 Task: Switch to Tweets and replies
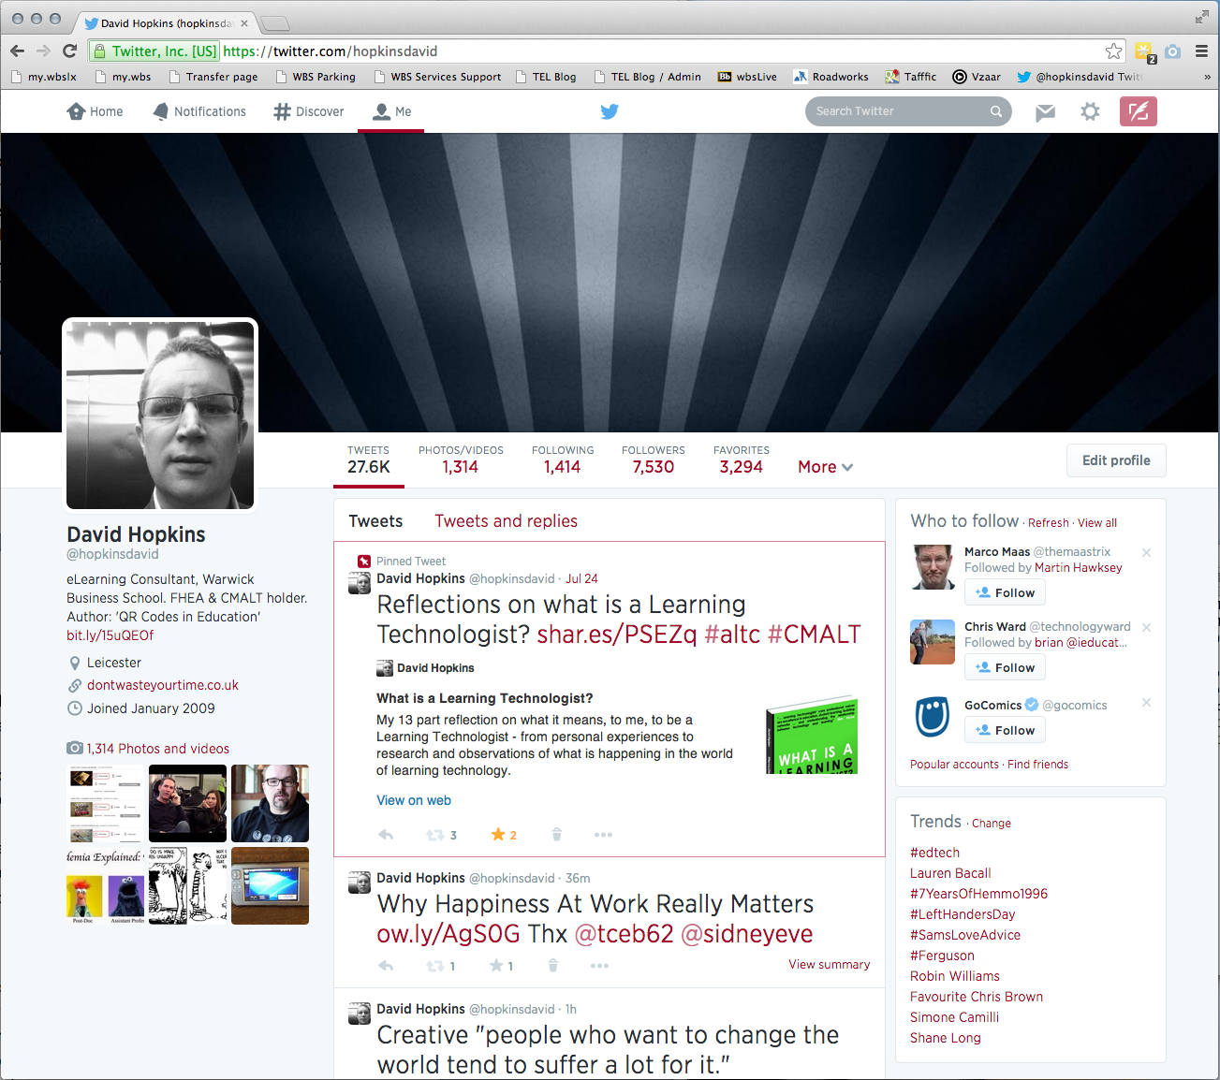506,521
